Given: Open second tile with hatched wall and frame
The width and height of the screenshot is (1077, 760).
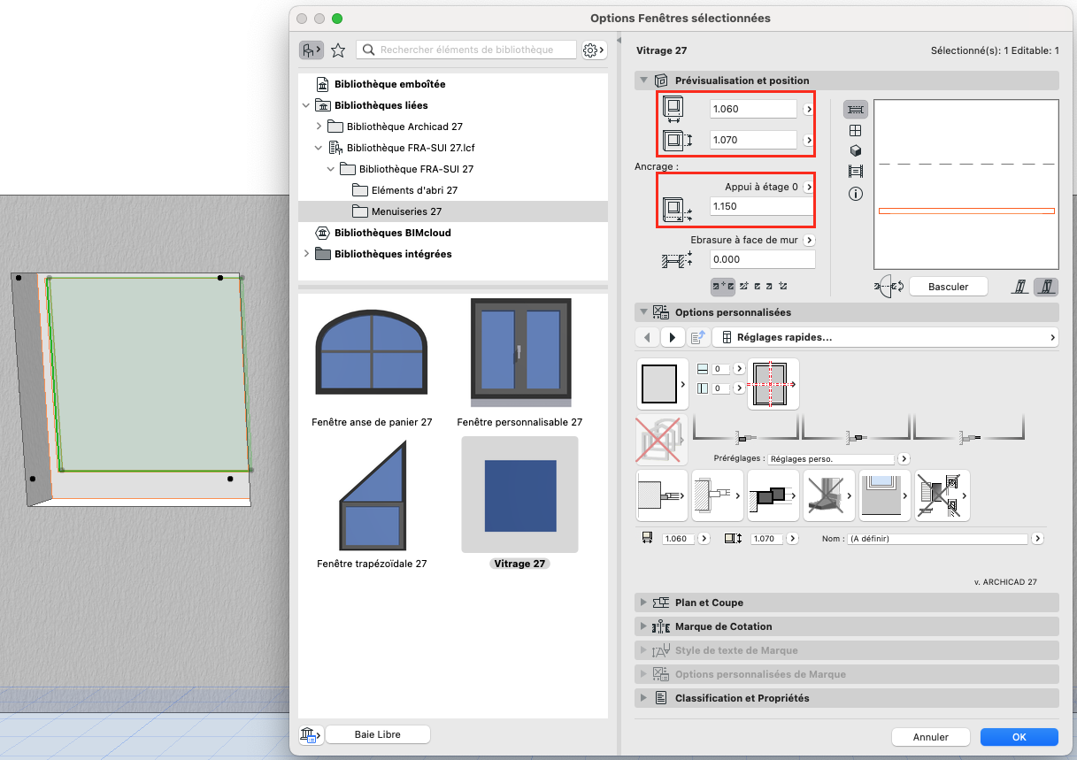Looking at the screenshot, I should 718,495.
